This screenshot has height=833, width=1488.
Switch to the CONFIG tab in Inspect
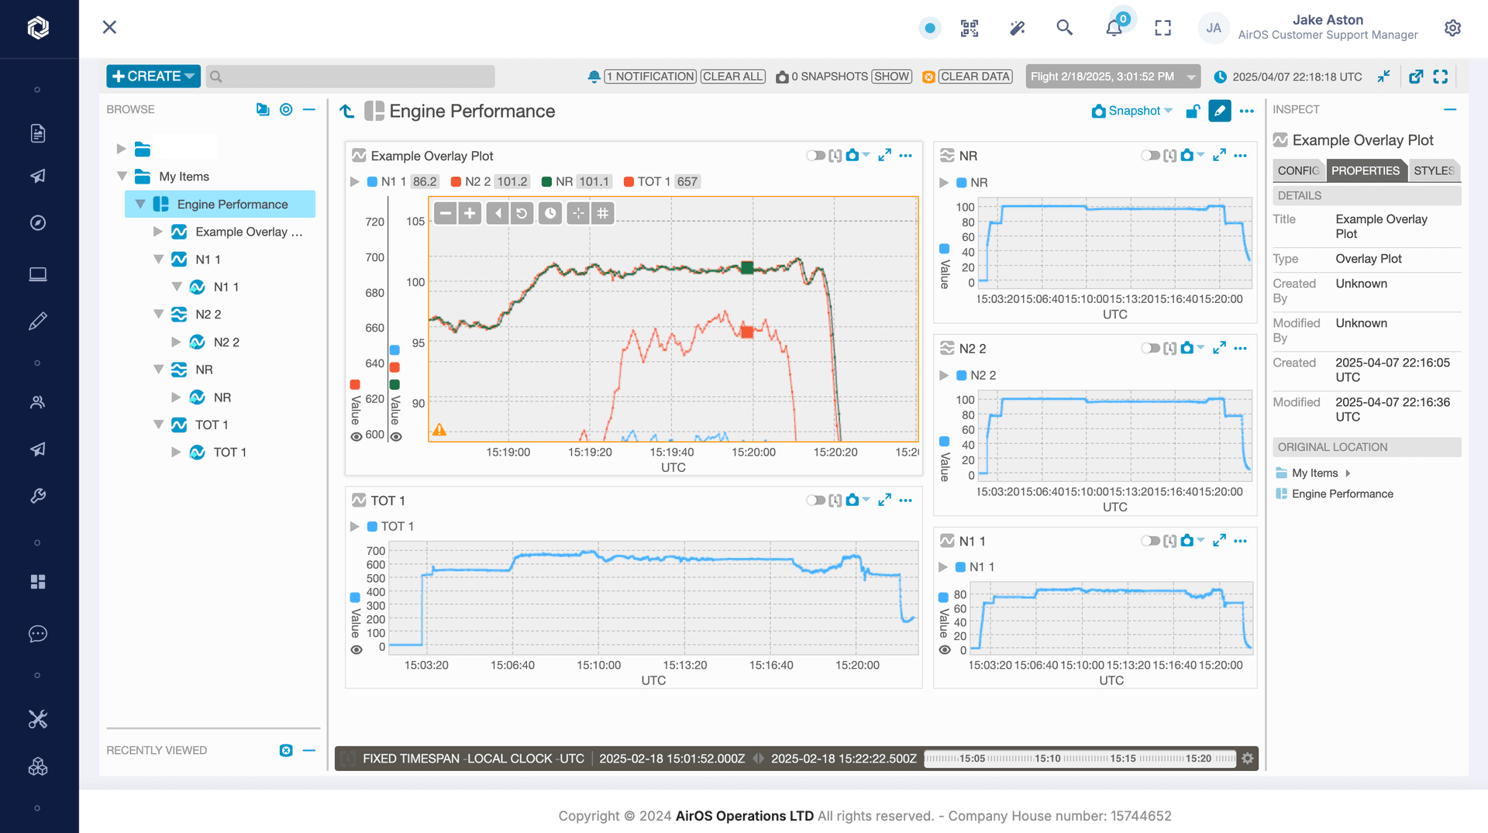click(x=1298, y=170)
